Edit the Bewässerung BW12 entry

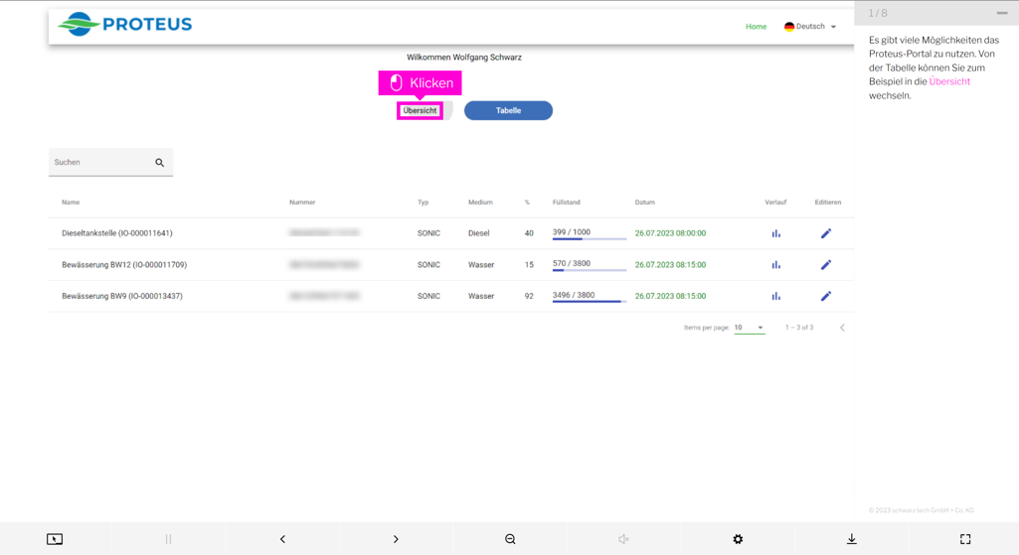coord(825,265)
